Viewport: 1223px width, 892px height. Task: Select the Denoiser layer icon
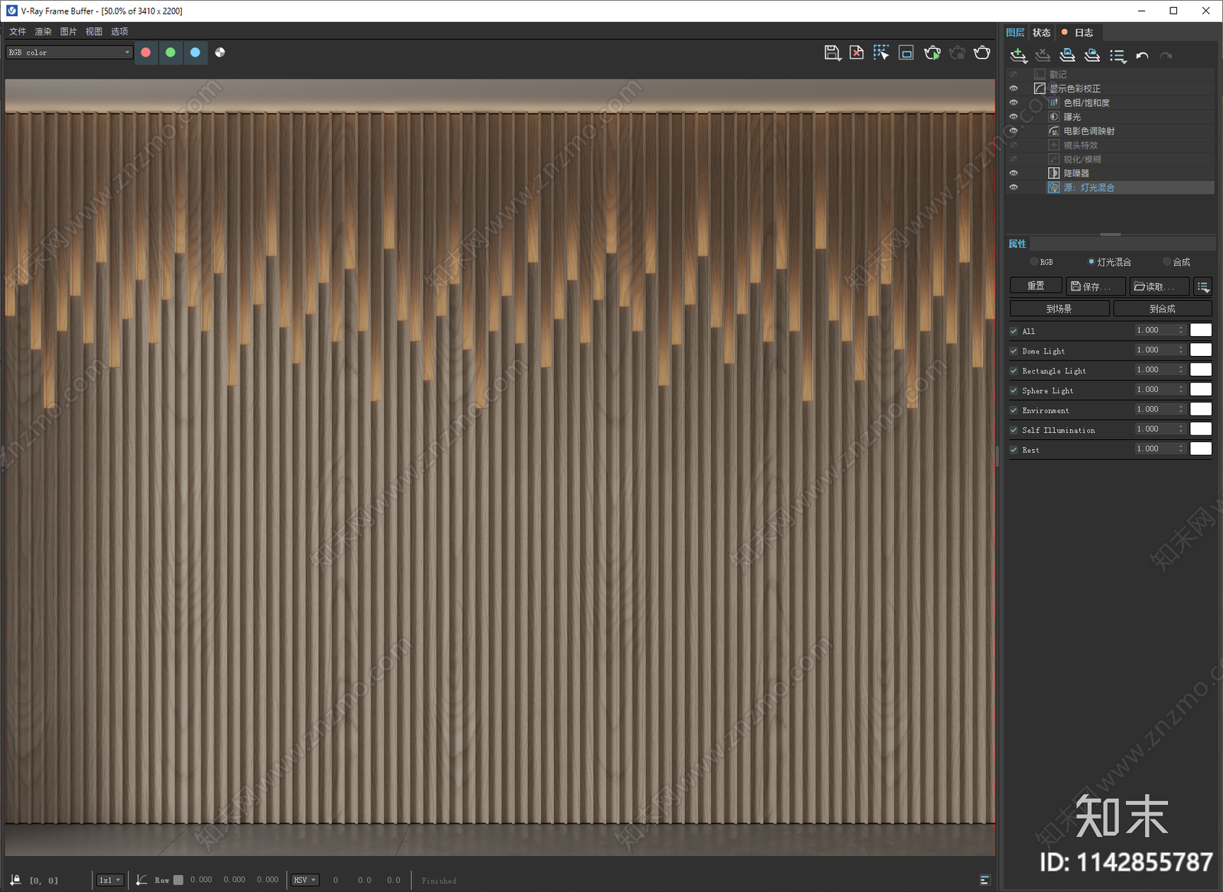coord(1054,173)
